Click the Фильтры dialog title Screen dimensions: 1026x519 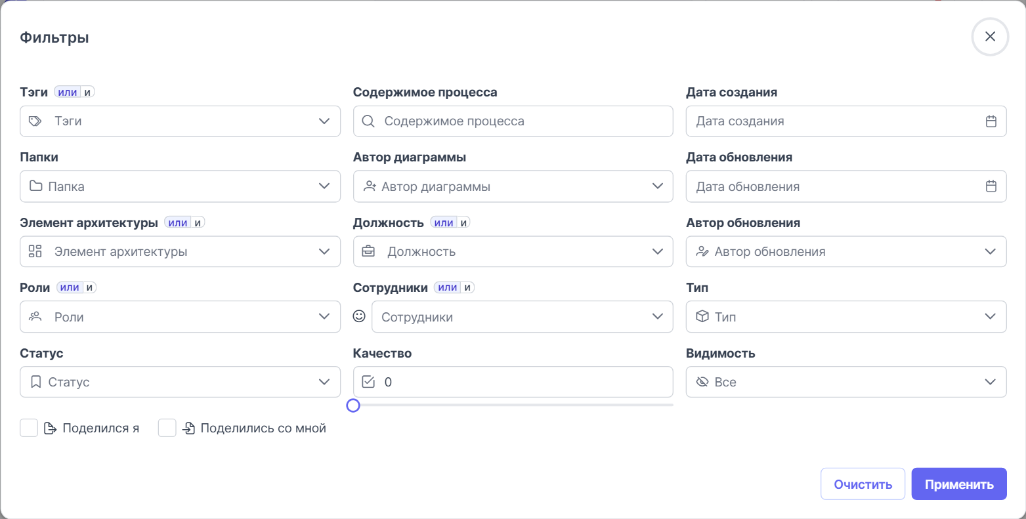click(x=54, y=37)
